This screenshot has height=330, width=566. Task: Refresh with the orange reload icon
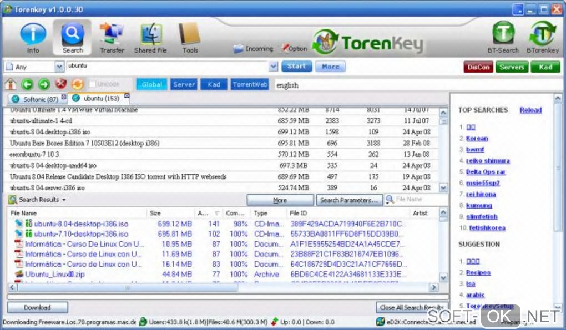click(77, 84)
